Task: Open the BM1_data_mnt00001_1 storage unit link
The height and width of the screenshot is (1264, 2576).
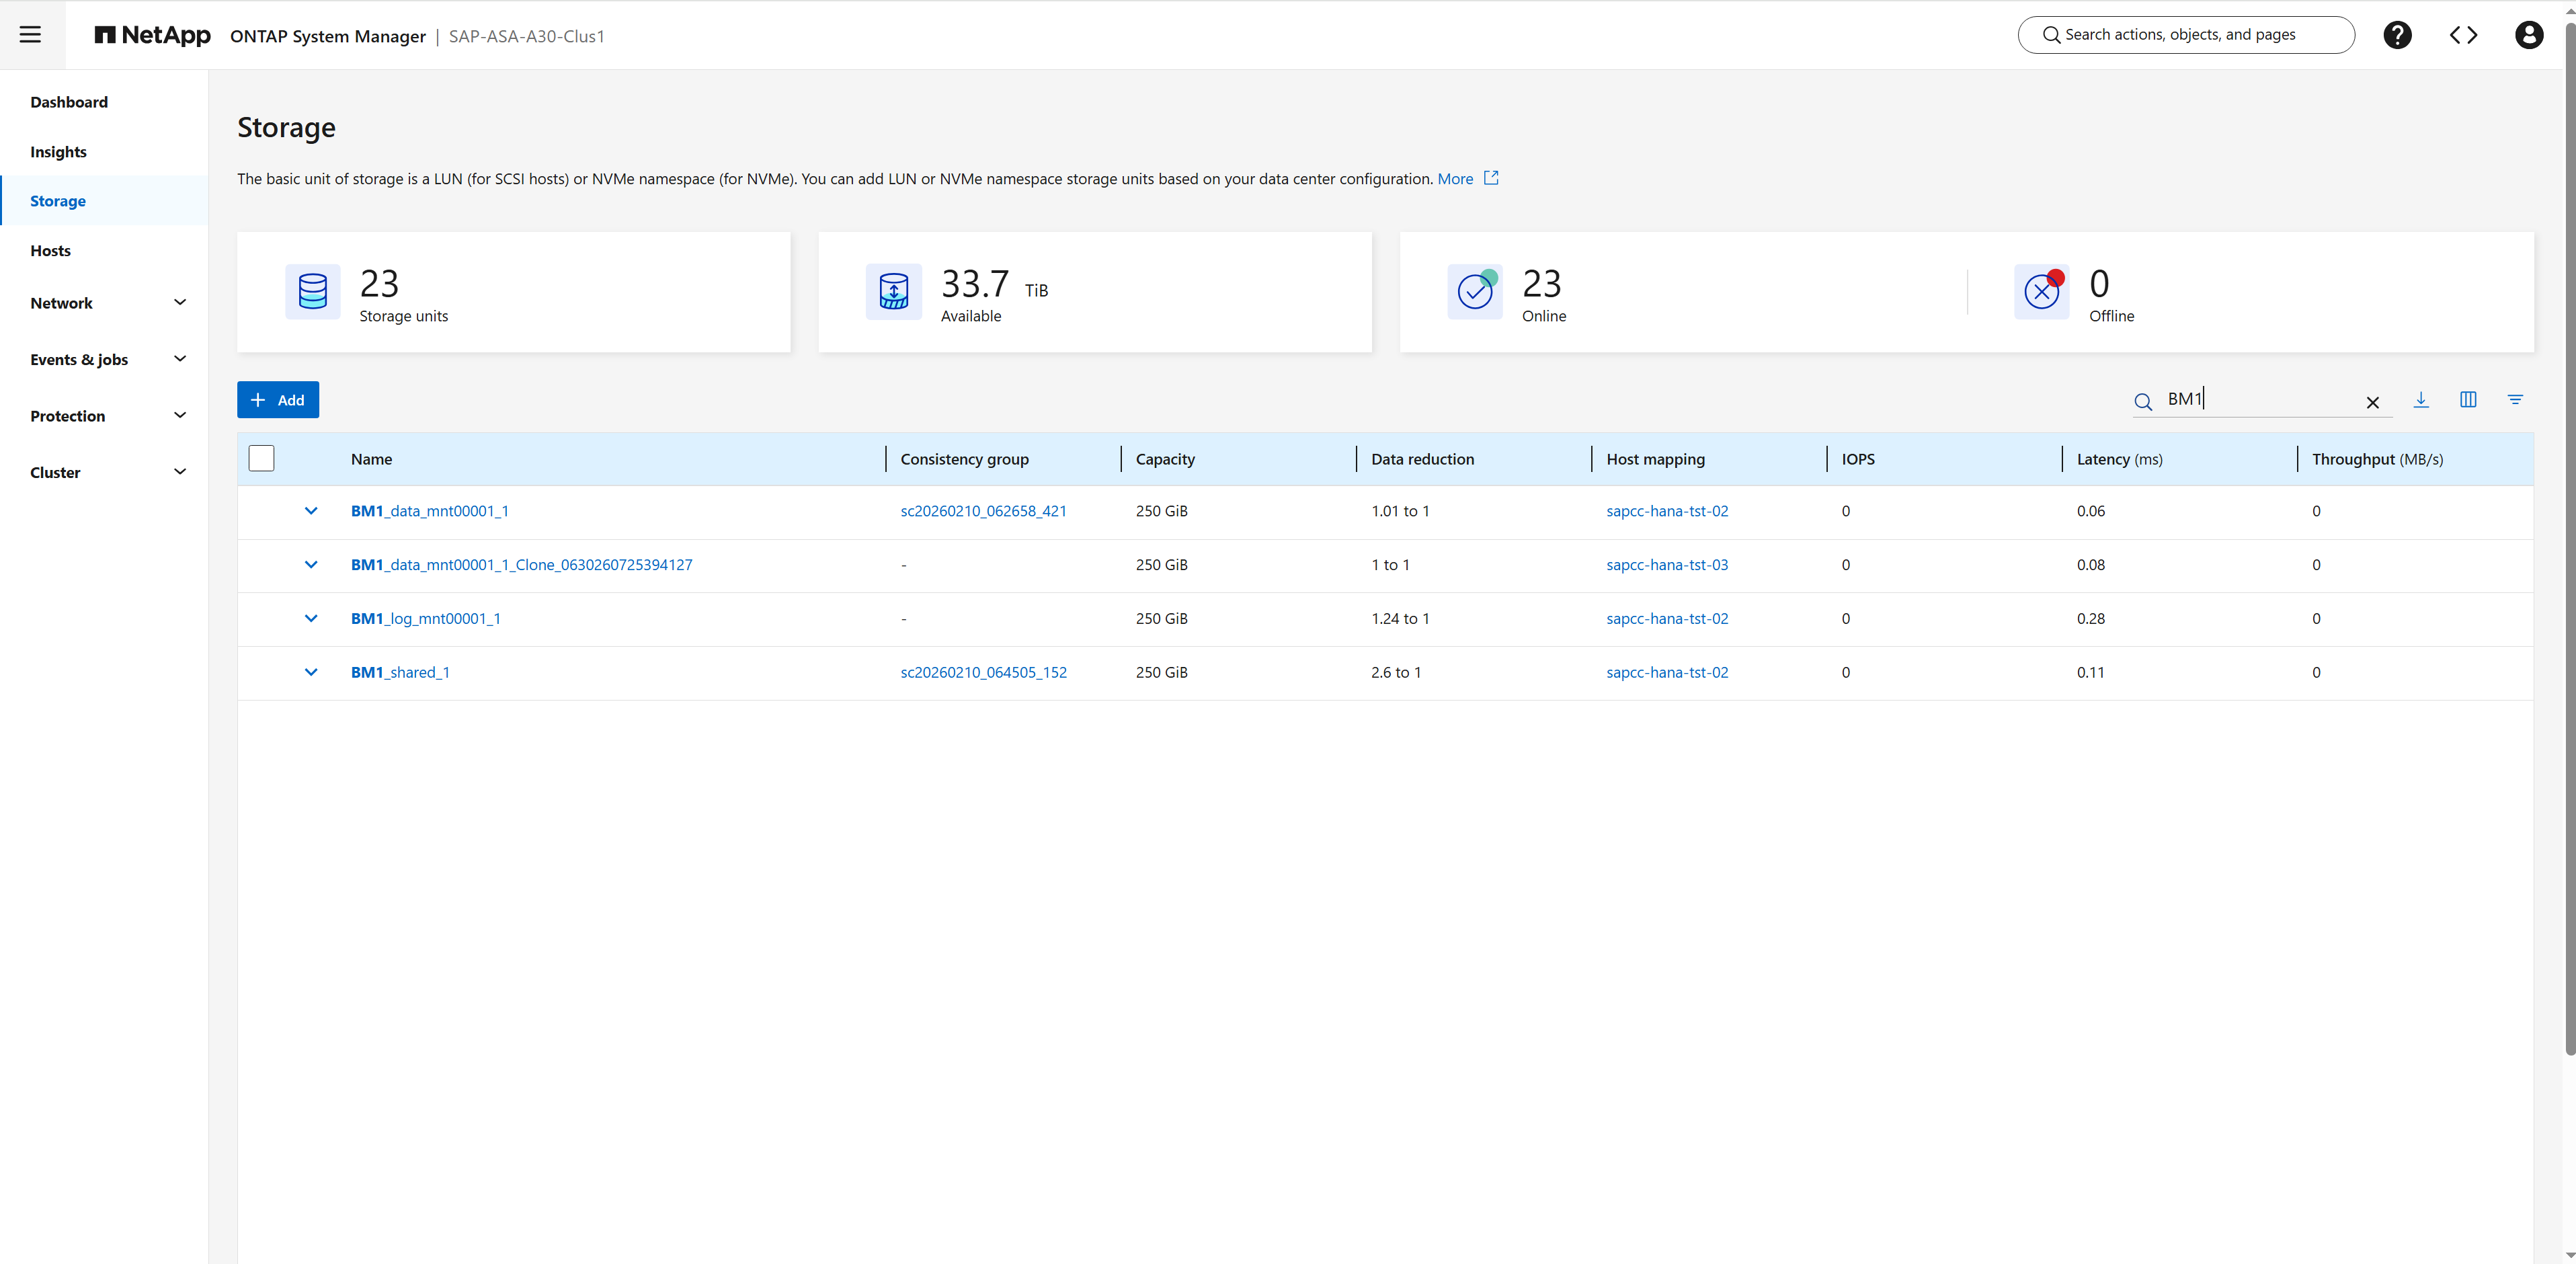Action: (430, 511)
